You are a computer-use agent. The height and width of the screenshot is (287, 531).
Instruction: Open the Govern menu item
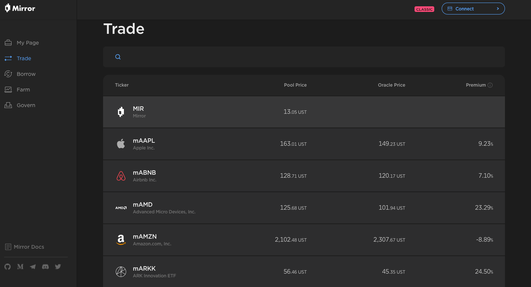26,105
